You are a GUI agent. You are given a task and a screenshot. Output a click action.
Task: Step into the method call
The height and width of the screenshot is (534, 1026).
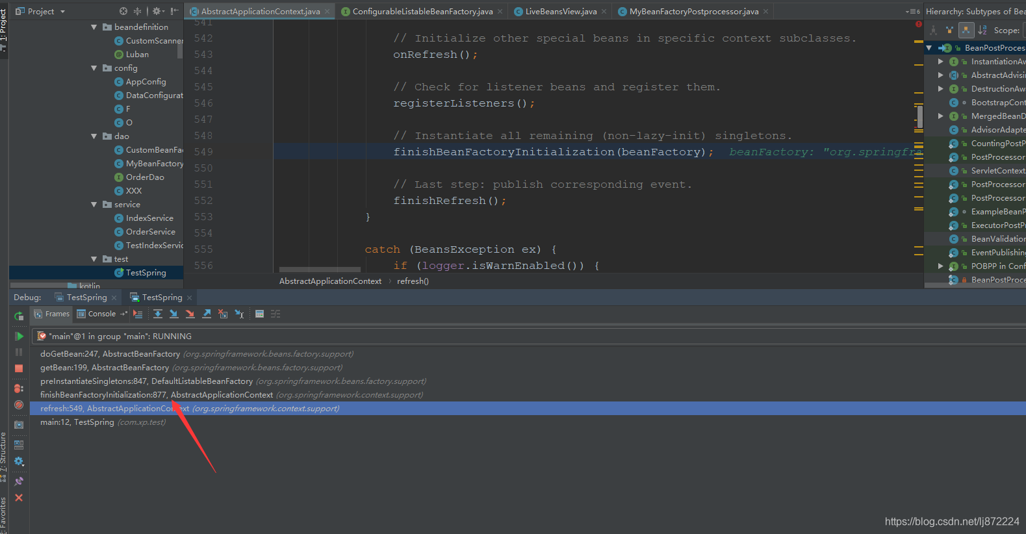click(x=173, y=314)
